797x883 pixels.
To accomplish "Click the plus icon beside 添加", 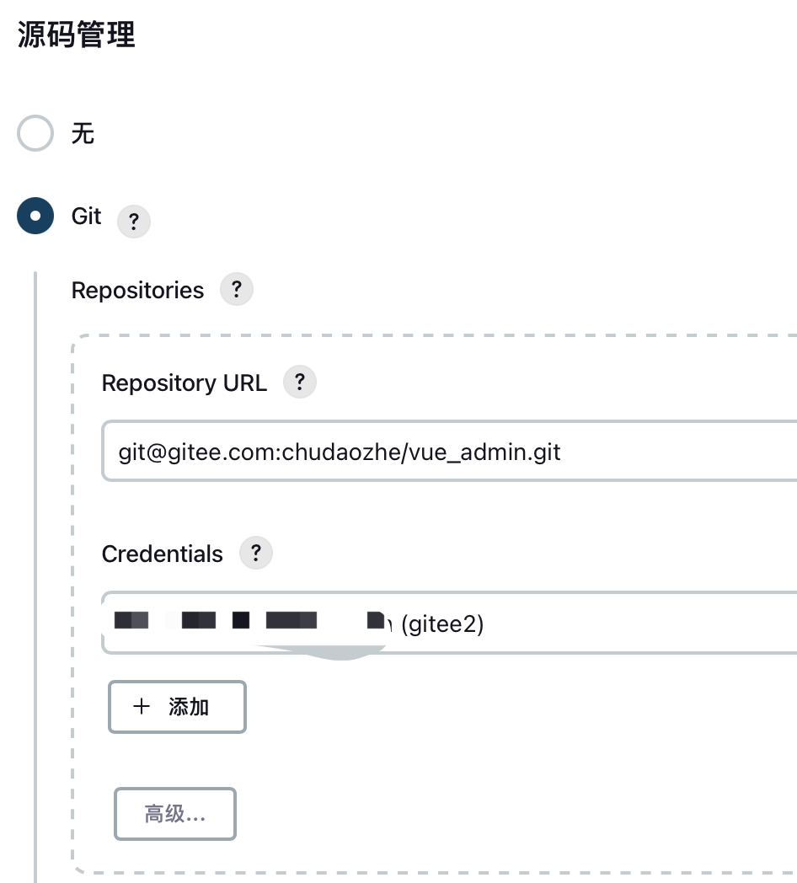I will pos(142,706).
